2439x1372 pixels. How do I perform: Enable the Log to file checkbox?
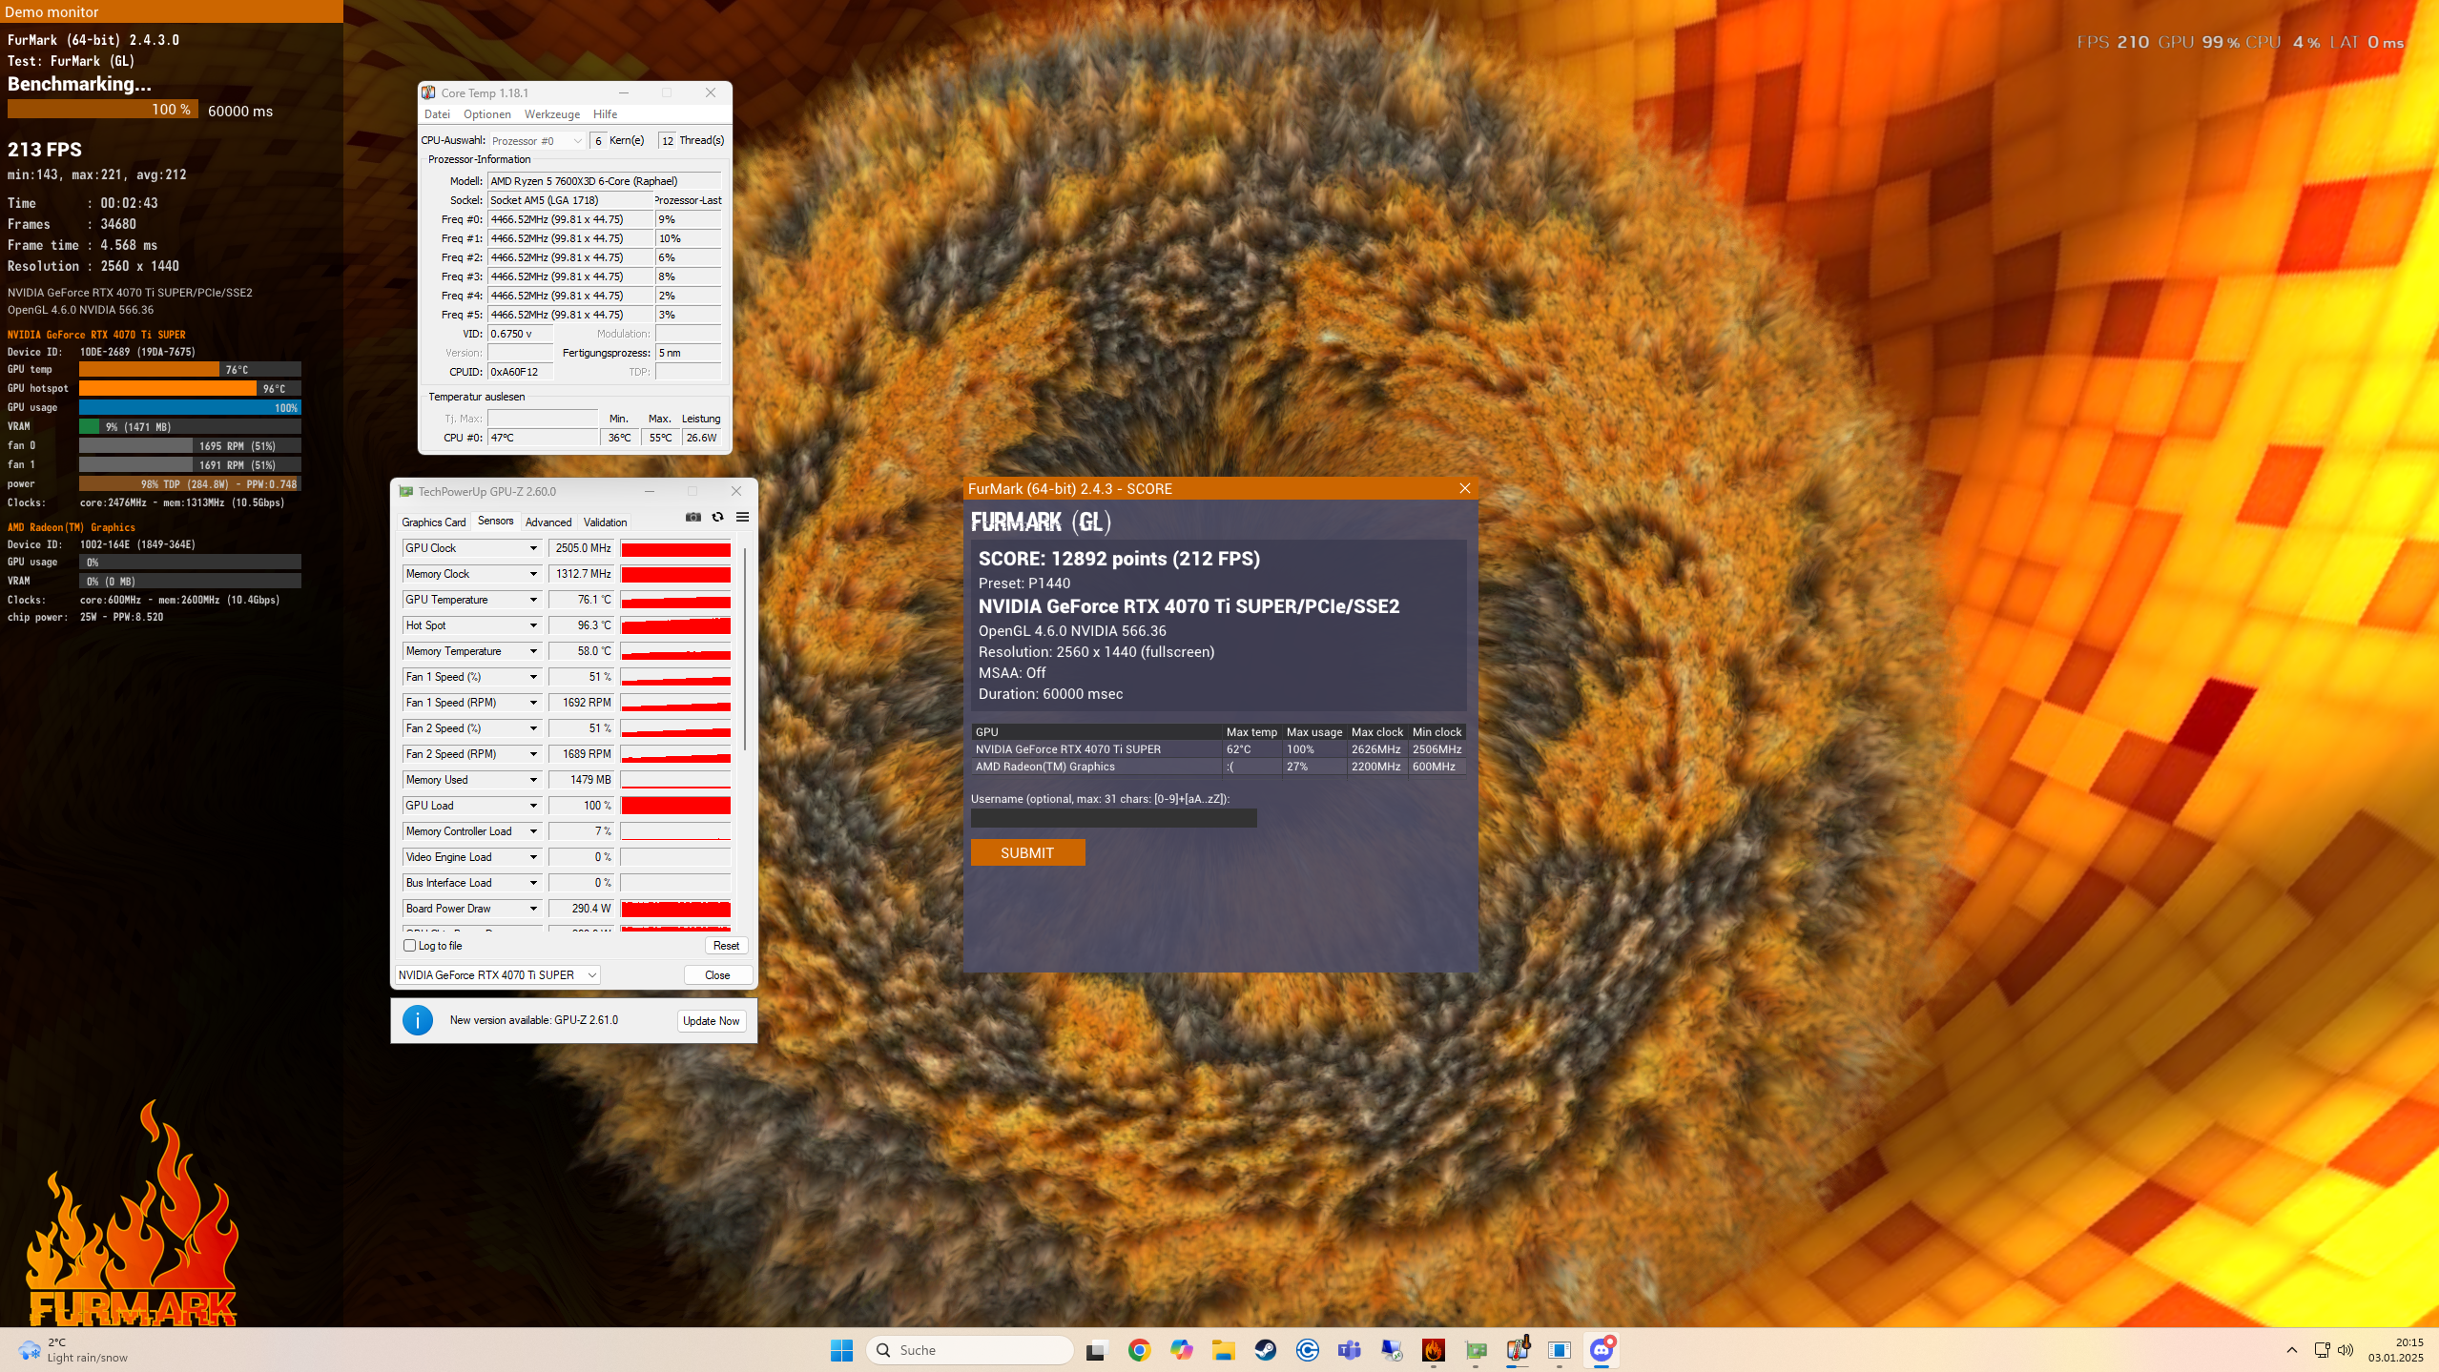coord(410,946)
